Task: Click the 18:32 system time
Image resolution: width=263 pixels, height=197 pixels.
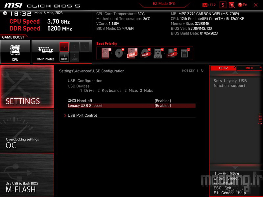Action: point(21,13)
